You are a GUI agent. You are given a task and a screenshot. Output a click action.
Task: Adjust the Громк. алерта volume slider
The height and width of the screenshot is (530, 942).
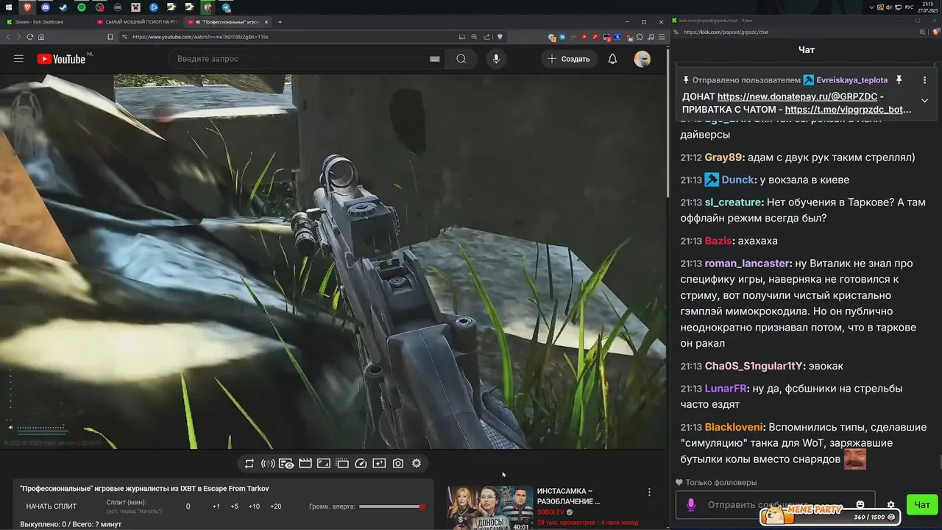[x=392, y=506]
